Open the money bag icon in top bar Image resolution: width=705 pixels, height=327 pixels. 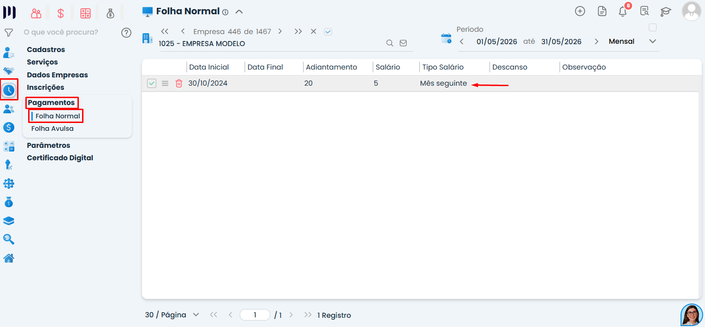[110, 13]
